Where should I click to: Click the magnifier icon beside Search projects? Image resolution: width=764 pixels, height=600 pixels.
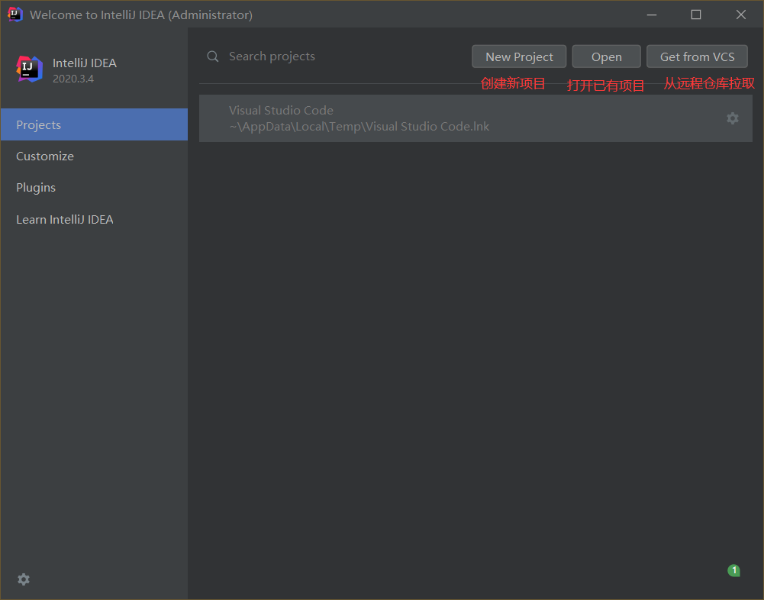coord(213,56)
